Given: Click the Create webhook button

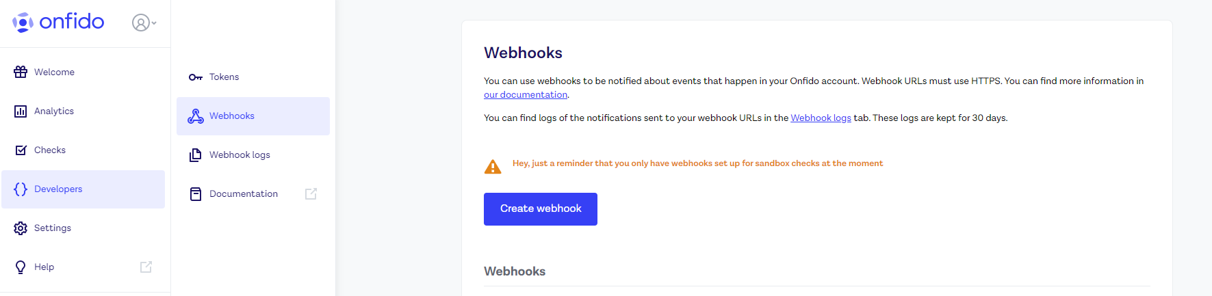Looking at the screenshot, I should 541,209.
